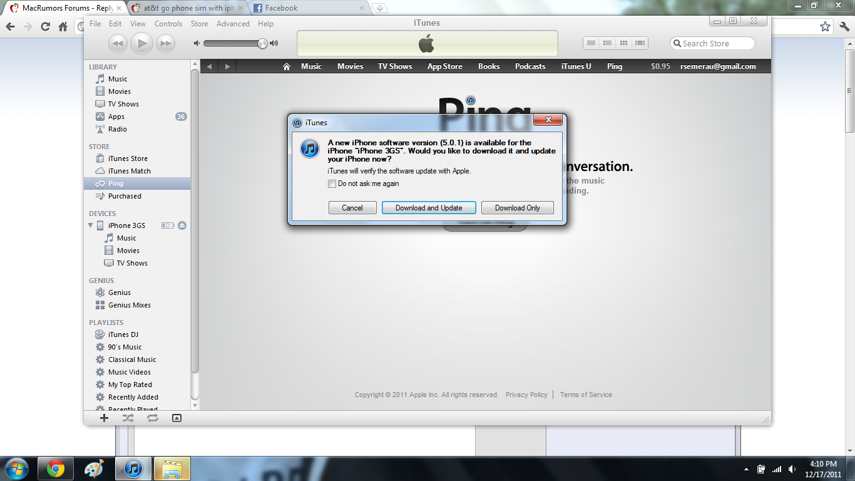Open the Edit menu
Image resolution: width=855 pixels, height=481 pixels.
115,24
